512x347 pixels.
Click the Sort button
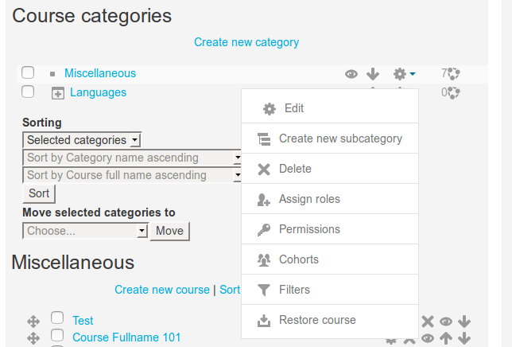coord(39,193)
